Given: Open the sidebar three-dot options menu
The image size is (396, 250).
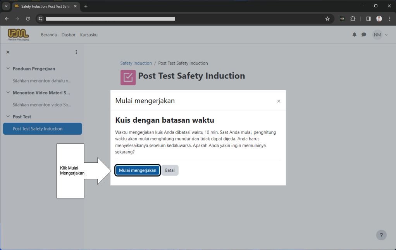Looking at the screenshot, I should click(76, 52).
